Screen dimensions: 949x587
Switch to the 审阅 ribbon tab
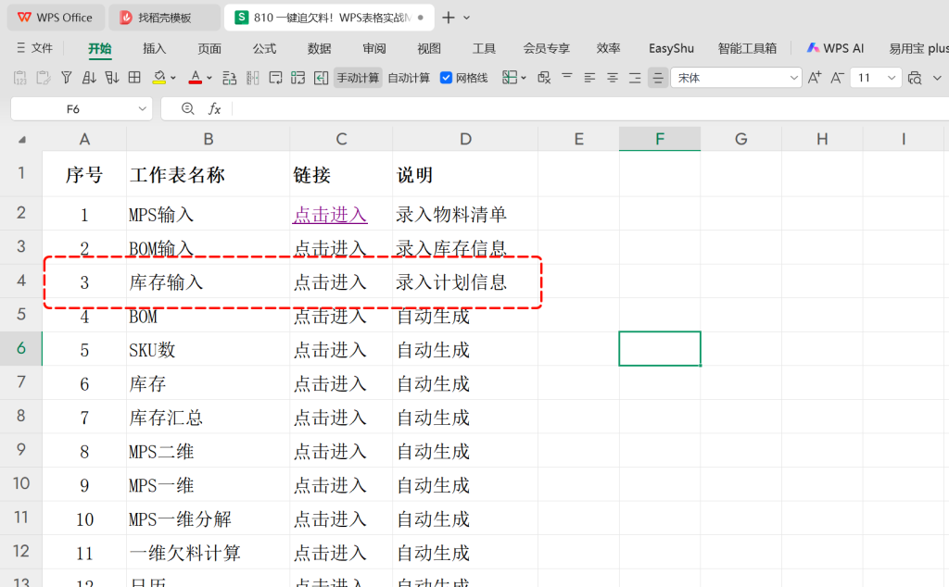coord(374,48)
